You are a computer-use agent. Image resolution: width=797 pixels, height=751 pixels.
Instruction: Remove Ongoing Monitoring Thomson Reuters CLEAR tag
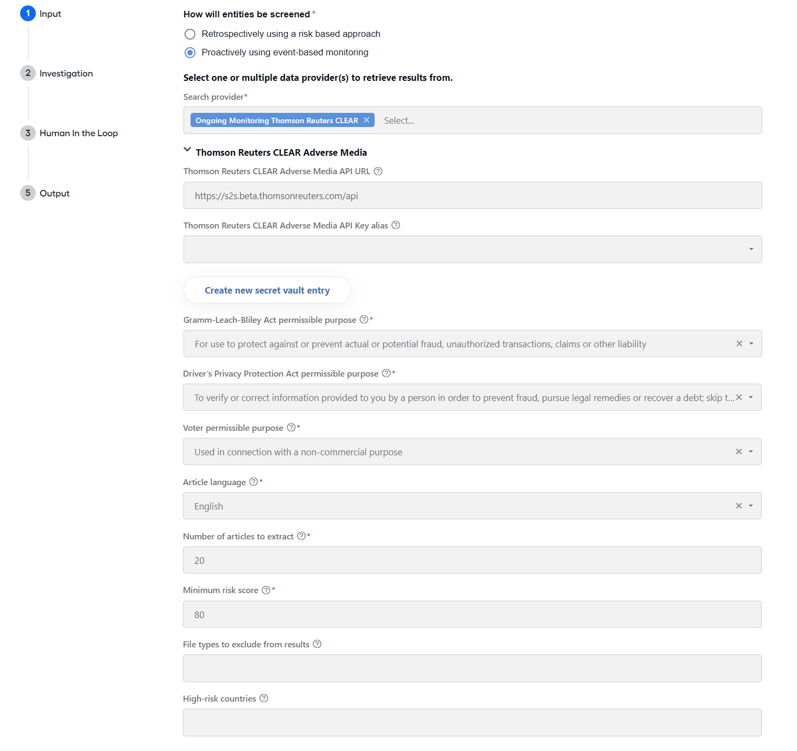[366, 120]
